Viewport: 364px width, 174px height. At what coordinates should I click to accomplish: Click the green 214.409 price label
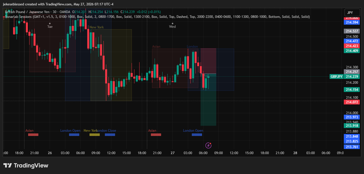352,51
